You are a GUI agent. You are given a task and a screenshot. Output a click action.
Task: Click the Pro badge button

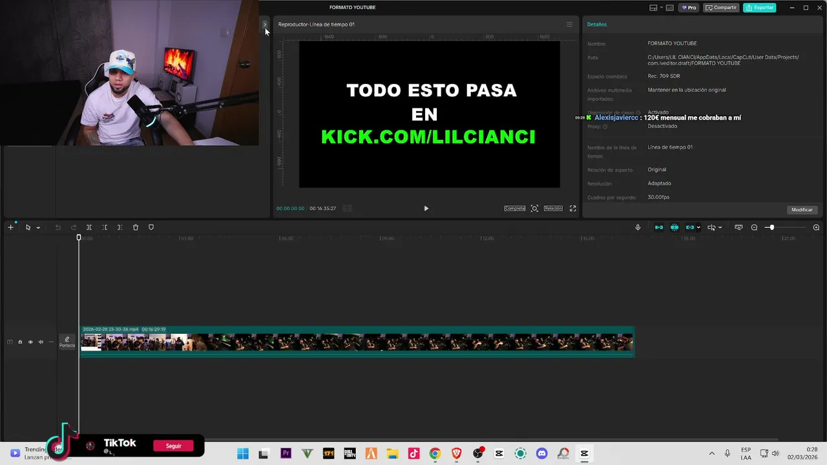tap(688, 8)
